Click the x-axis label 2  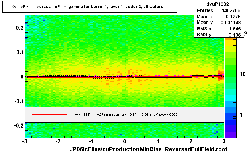[191, 141]
